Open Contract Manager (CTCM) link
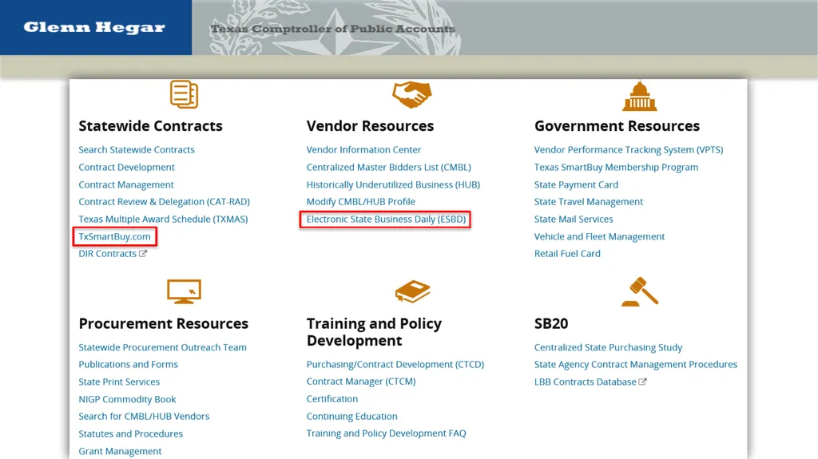The height and width of the screenshot is (459, 818). (361, 382)
